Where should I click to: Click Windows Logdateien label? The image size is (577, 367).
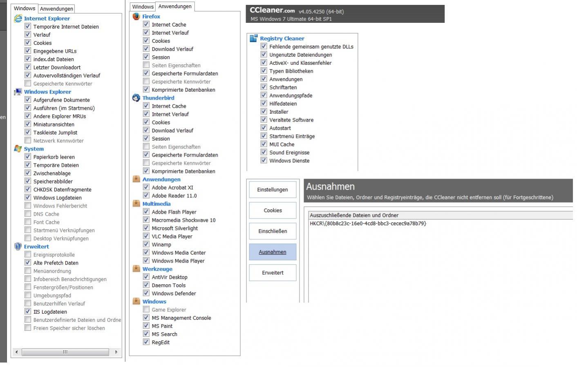(x=57, y=198)
